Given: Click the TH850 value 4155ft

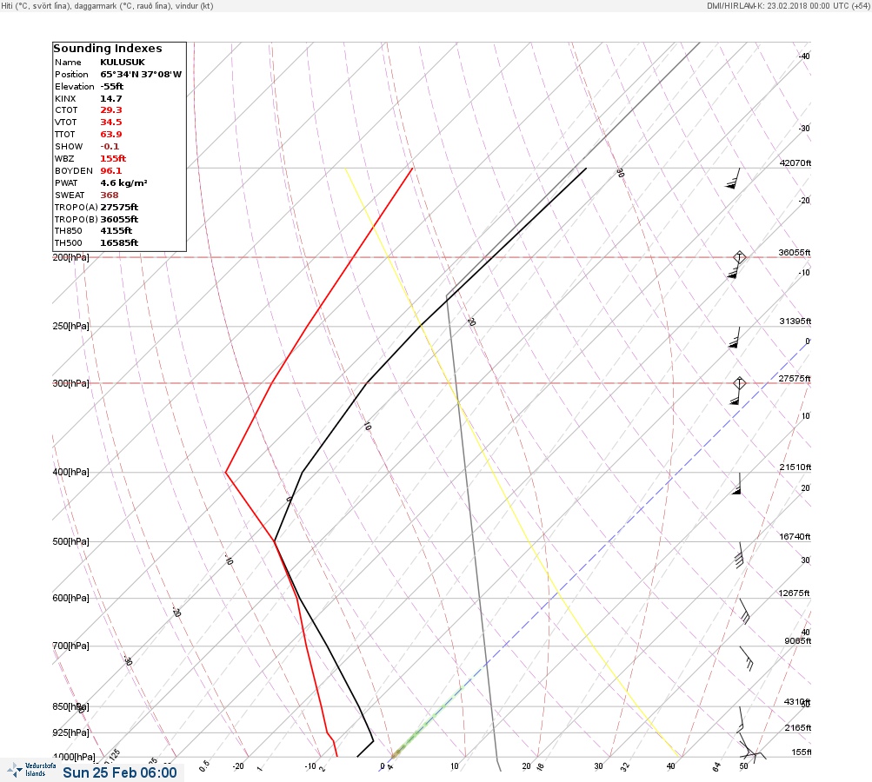Looking at the screenshot, I should click(x=116, y=230).
